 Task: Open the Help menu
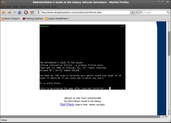(54, 7)
